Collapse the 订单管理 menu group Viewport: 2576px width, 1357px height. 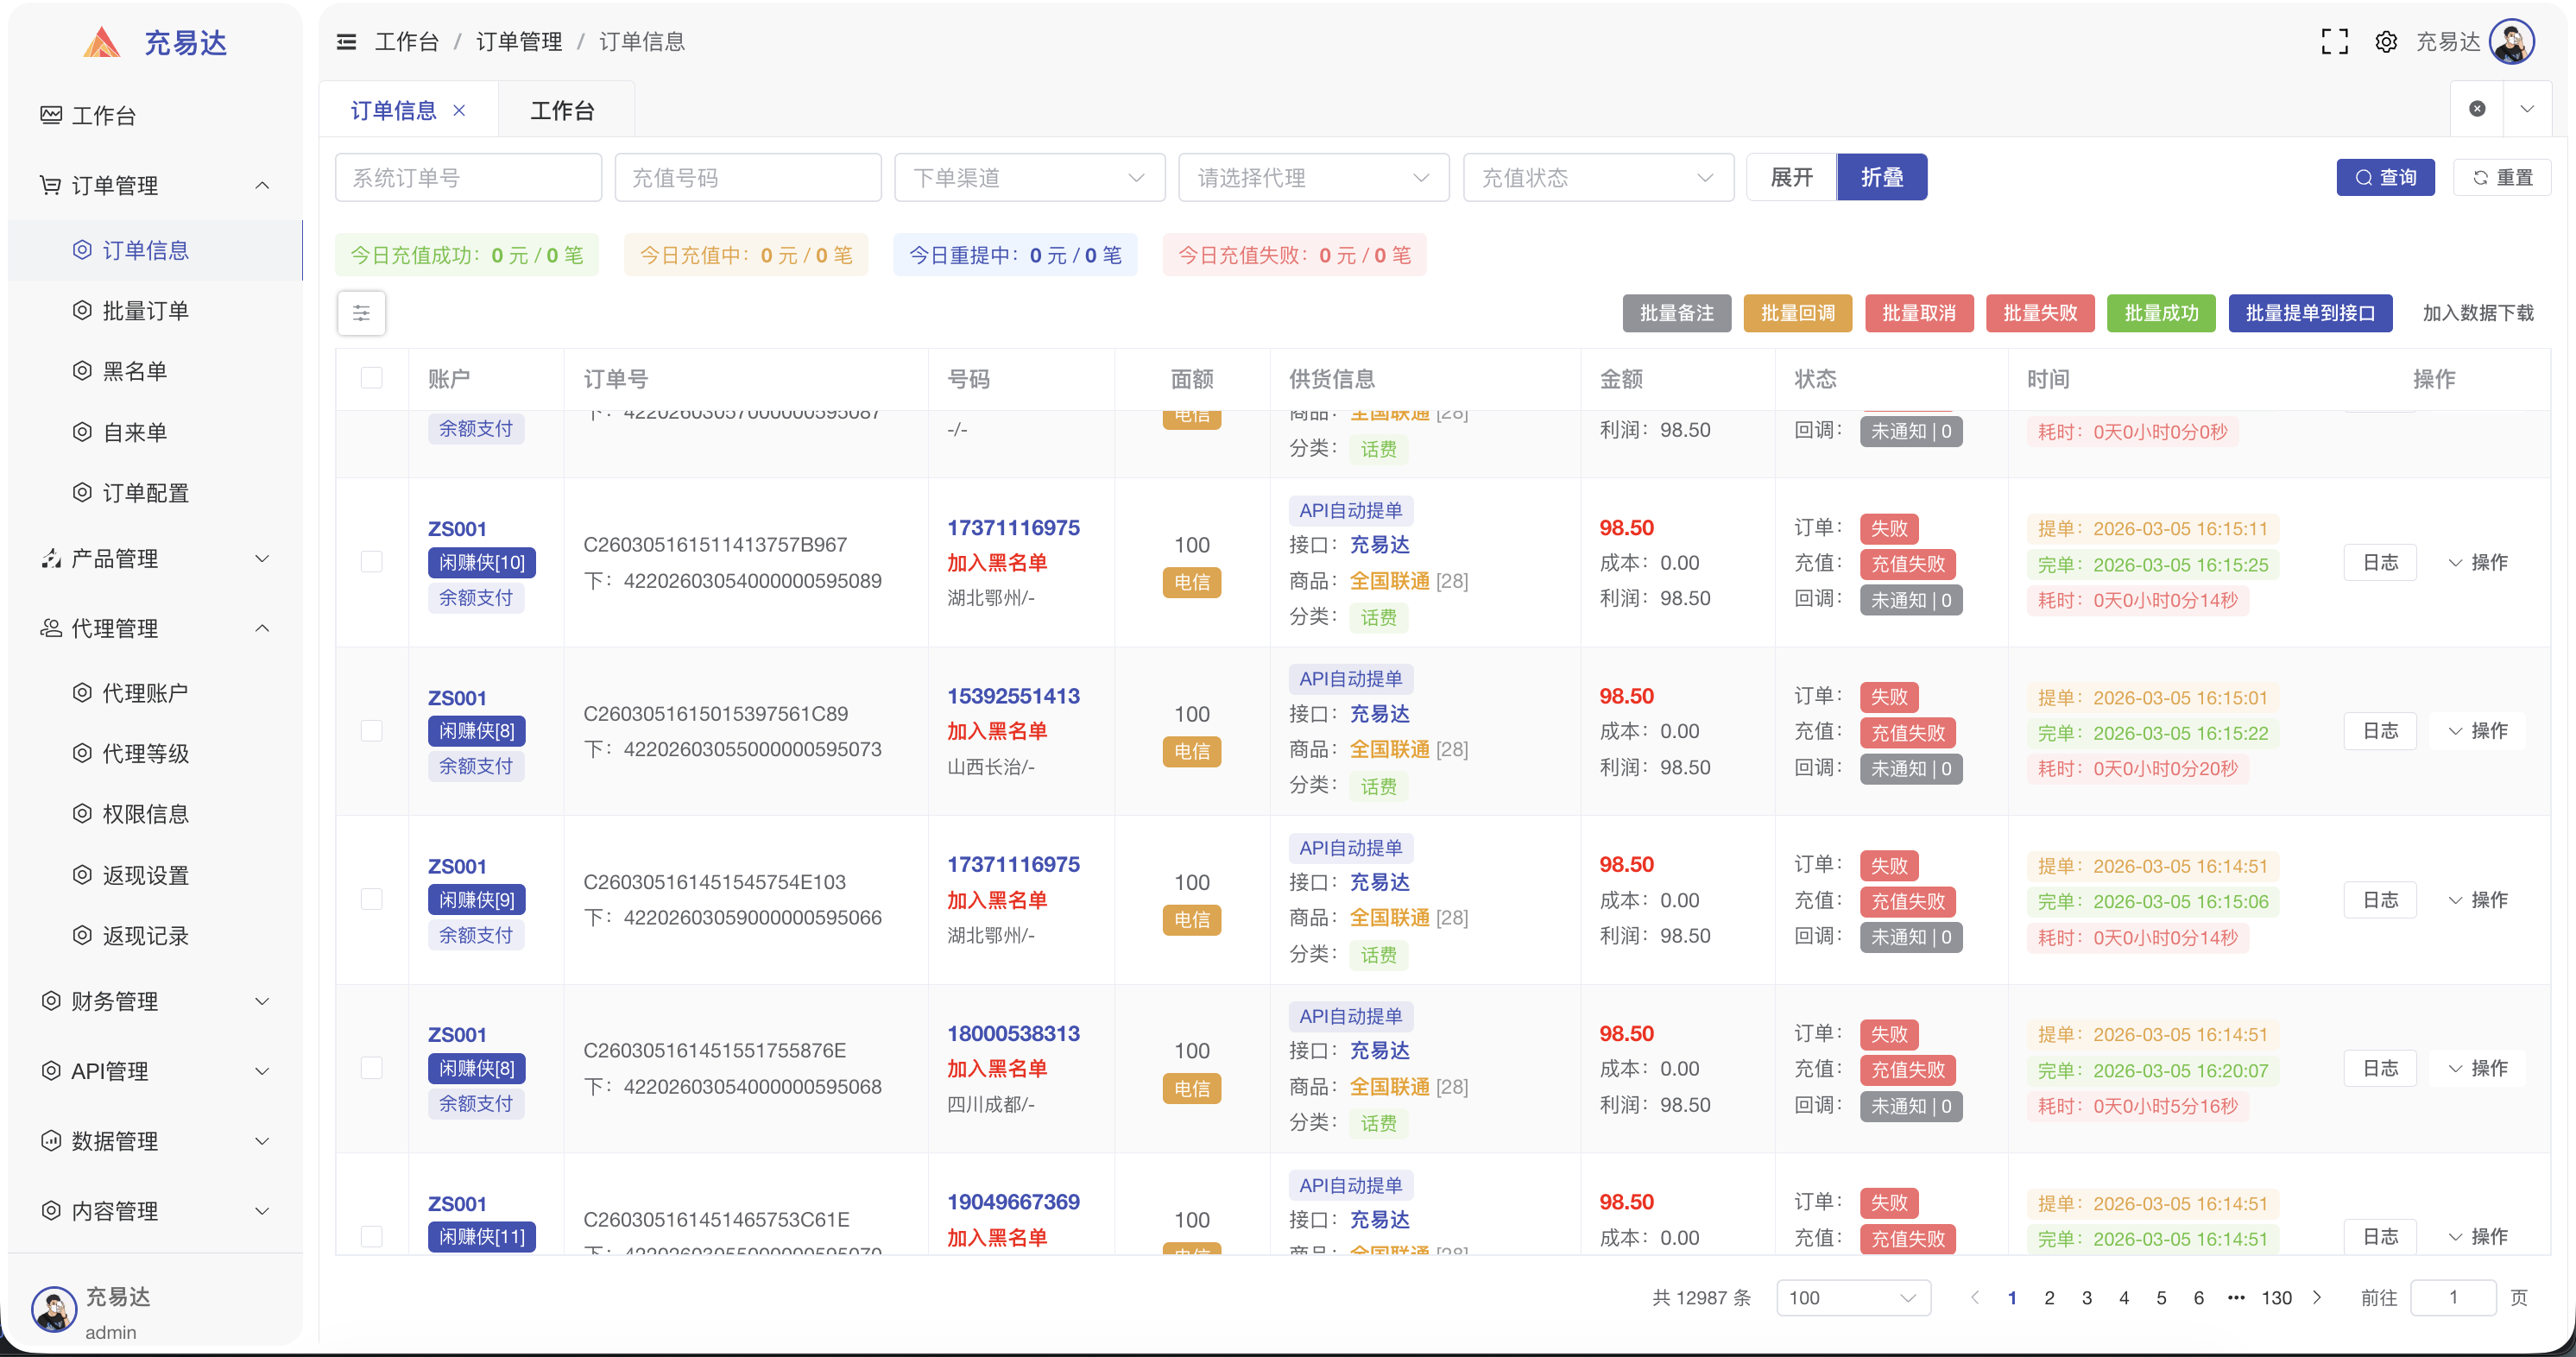[x=262, y=185]
